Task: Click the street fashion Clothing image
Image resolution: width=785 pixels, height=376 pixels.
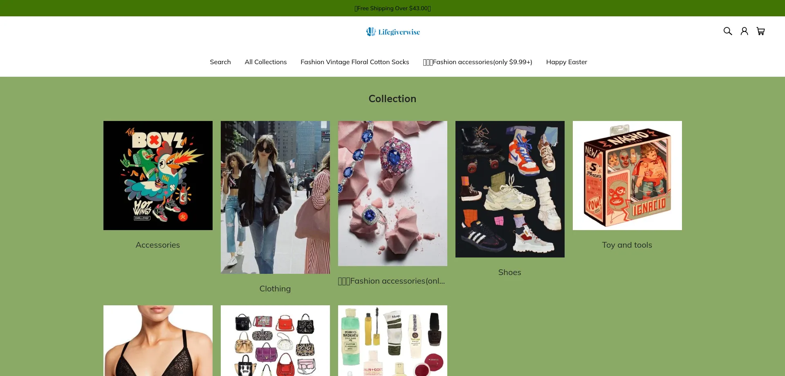Action: [275, 197]
